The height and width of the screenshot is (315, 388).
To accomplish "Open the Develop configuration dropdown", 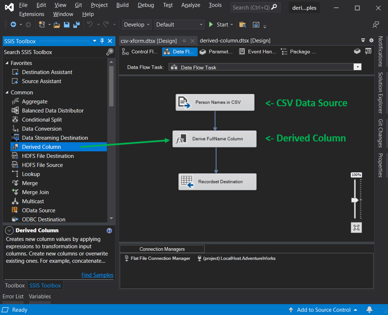I will [x=137, y=25].
